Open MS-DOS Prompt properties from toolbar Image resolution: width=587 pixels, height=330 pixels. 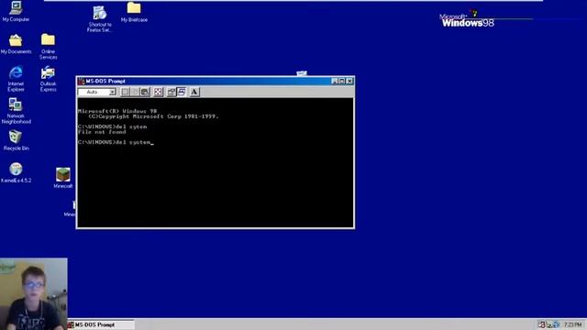tap(172, 92)
